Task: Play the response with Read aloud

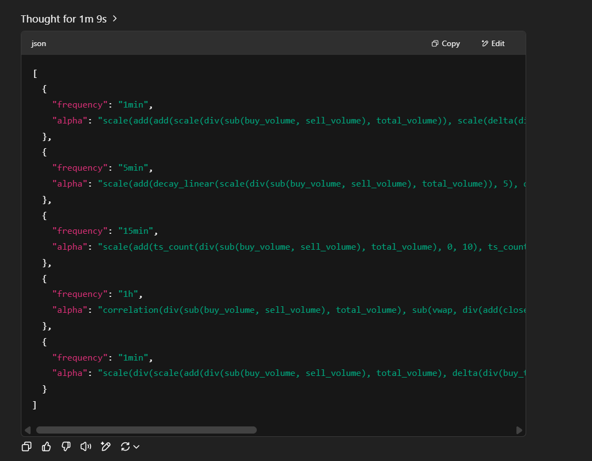Action: click(x=86, y=447)
